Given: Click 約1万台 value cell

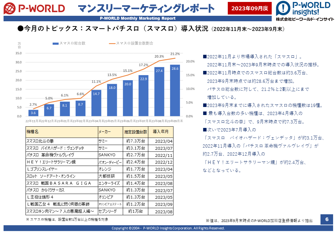Looking at the screenshot, I should pos(135,211).
